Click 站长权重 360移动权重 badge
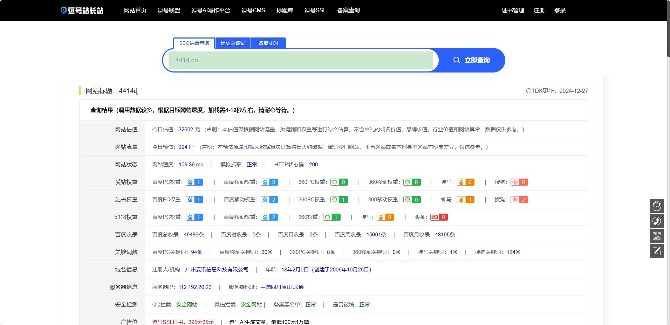Screen dimensions: 670x325 coord(412,200)
